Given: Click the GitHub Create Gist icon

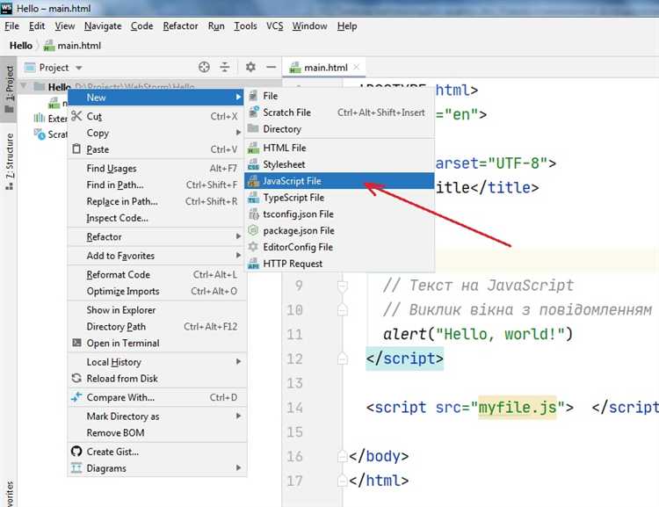Looking at the screenshot, I should pyautogui.click(x=76, y=451).
